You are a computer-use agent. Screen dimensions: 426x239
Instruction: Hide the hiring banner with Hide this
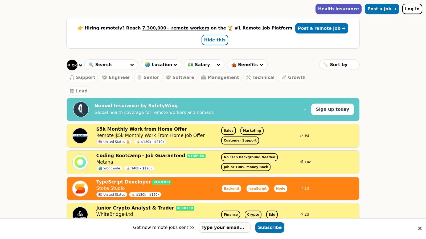point(215,40)
